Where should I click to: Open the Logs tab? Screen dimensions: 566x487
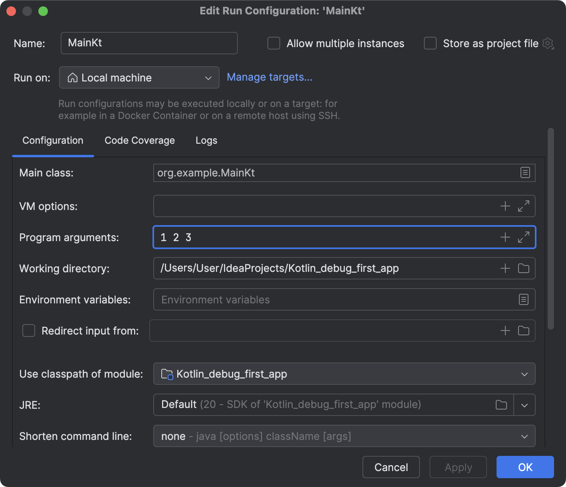[x=206, y=141]
